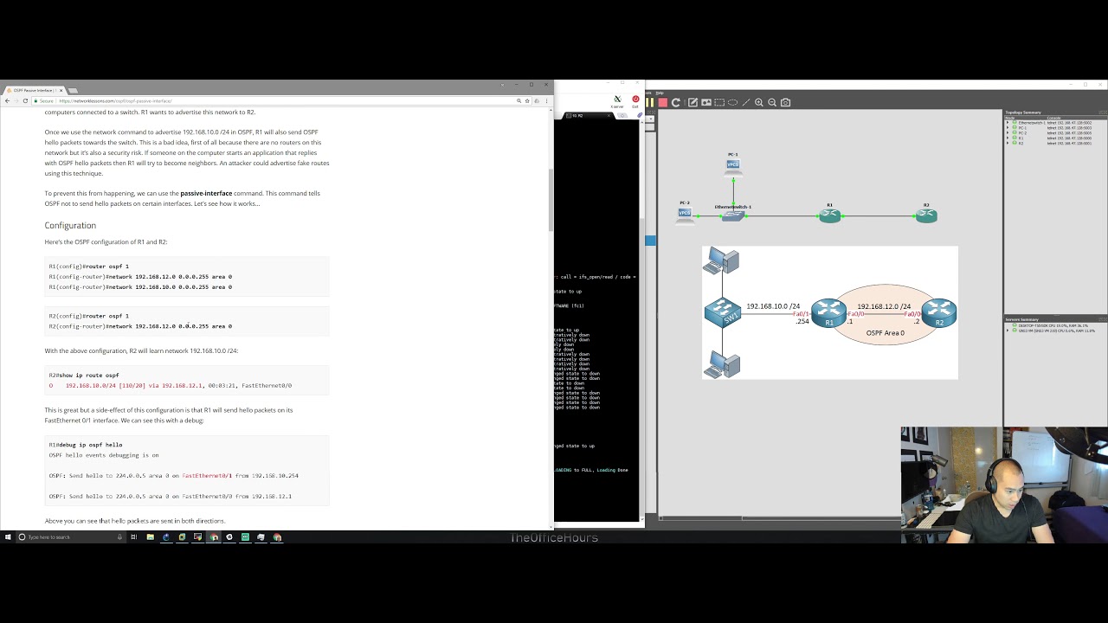Open File Explorer from the taskbar
Image resolution: width=1108 pixels, height=623 pixels.
click(x=150, y=537)
